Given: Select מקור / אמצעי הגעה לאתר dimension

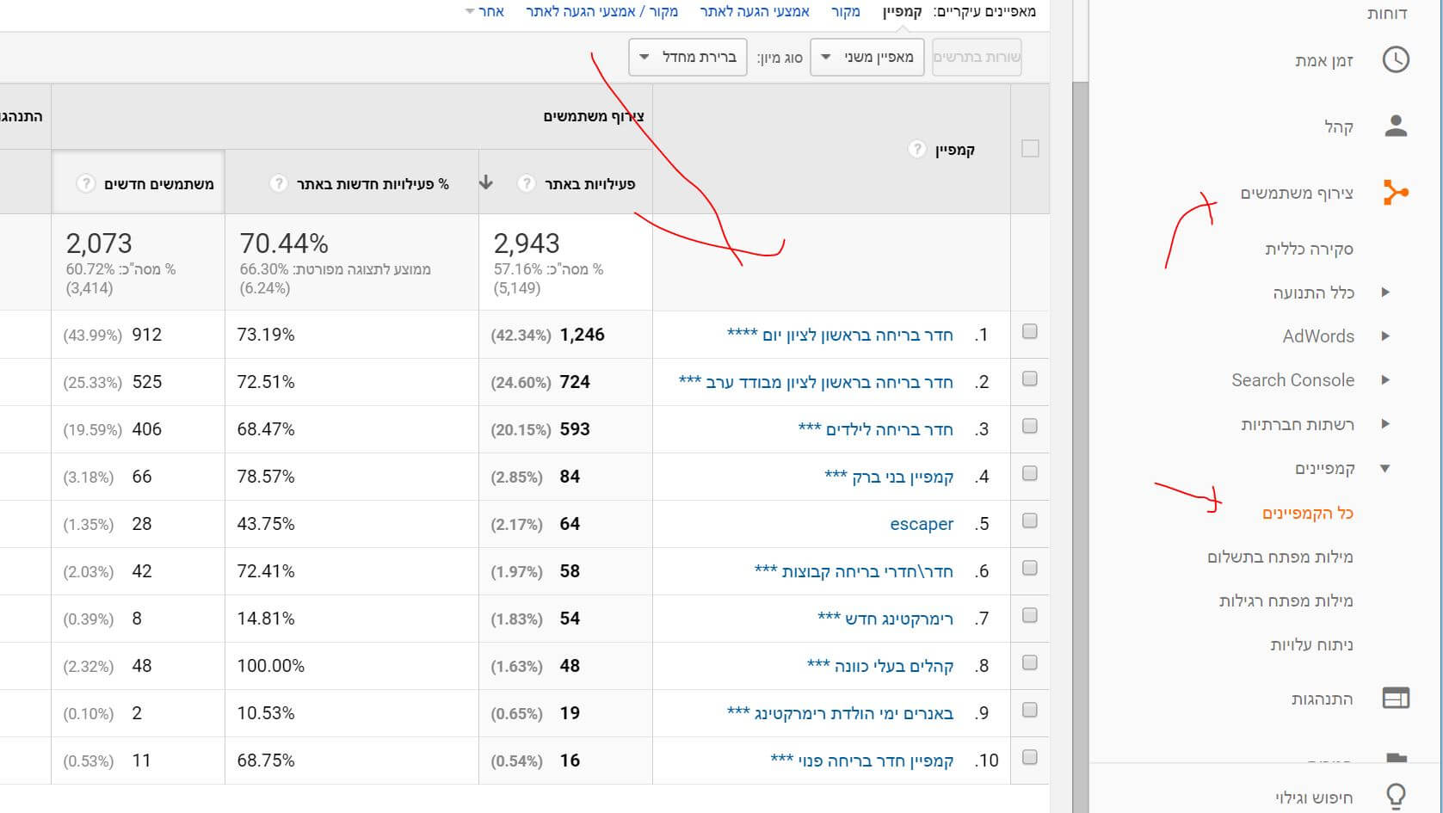Looking at the screenshot, I should (x=602, y=11).
